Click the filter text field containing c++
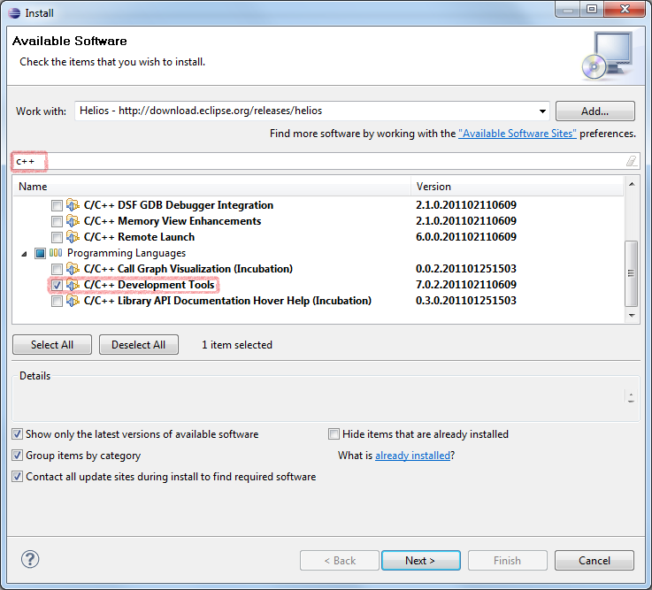Screen dimensions: 652x590 [318, 161]
